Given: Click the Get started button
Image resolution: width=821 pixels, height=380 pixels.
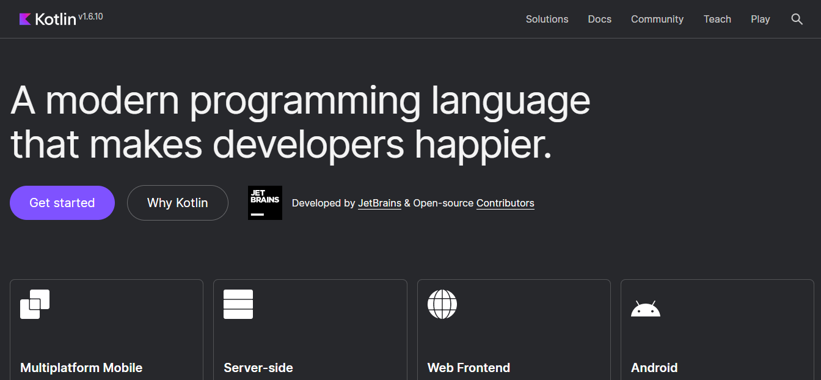Looking at the screenshot, I should 62,202.
